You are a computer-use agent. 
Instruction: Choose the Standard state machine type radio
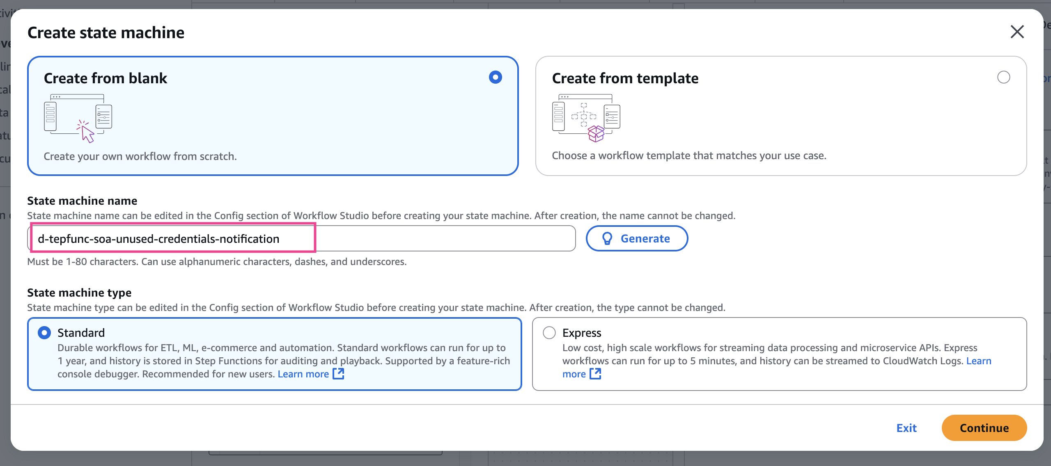coord(44,333)
